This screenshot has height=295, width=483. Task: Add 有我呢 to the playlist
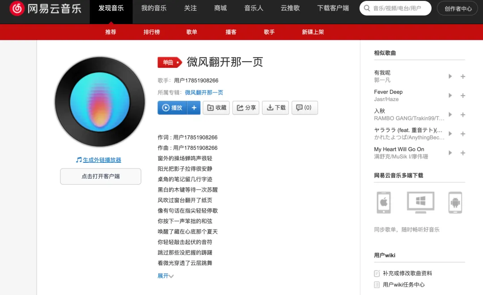click(x=463, y=76)
